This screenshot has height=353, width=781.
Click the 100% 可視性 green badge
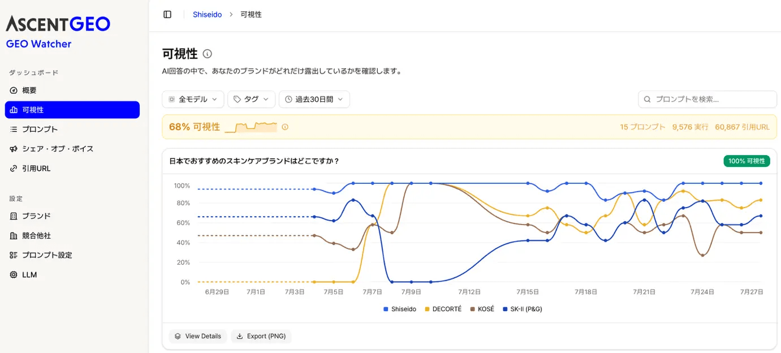click(x=747, y=161)
